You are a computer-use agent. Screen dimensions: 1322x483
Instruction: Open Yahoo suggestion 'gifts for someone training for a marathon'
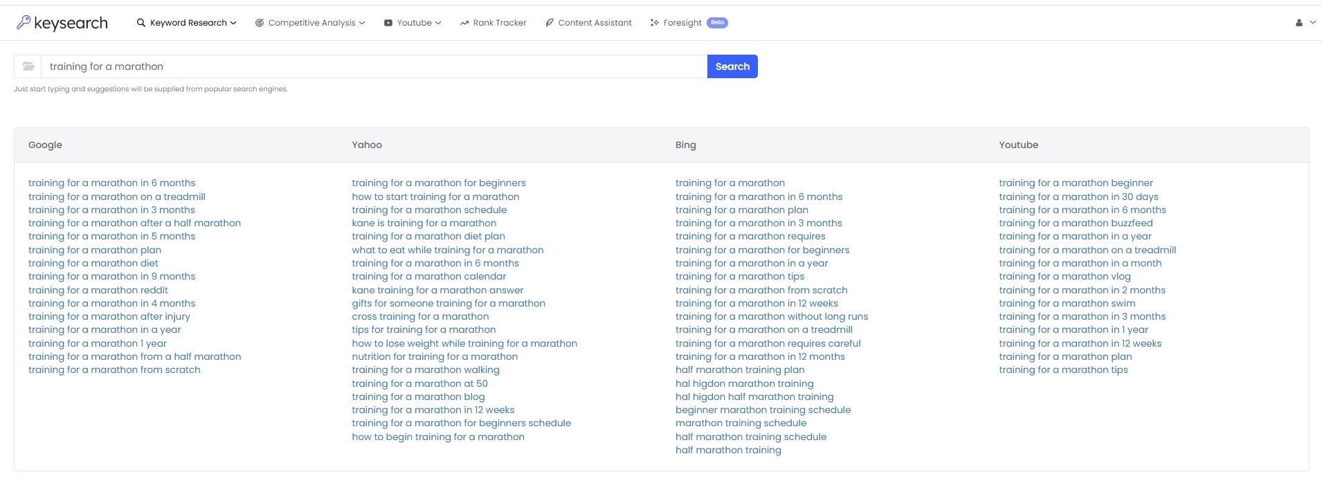(x=449, y=303)
